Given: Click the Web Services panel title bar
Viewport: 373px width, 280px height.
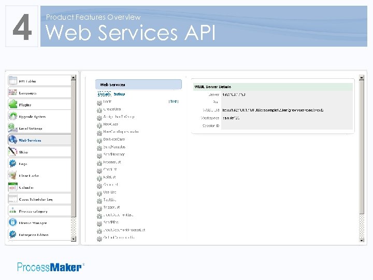Looking at the screenshot, I should click(x=138, y=85).
